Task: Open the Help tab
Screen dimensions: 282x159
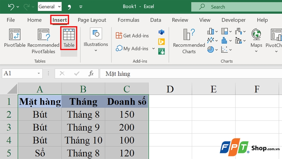Action: (262, 20)
